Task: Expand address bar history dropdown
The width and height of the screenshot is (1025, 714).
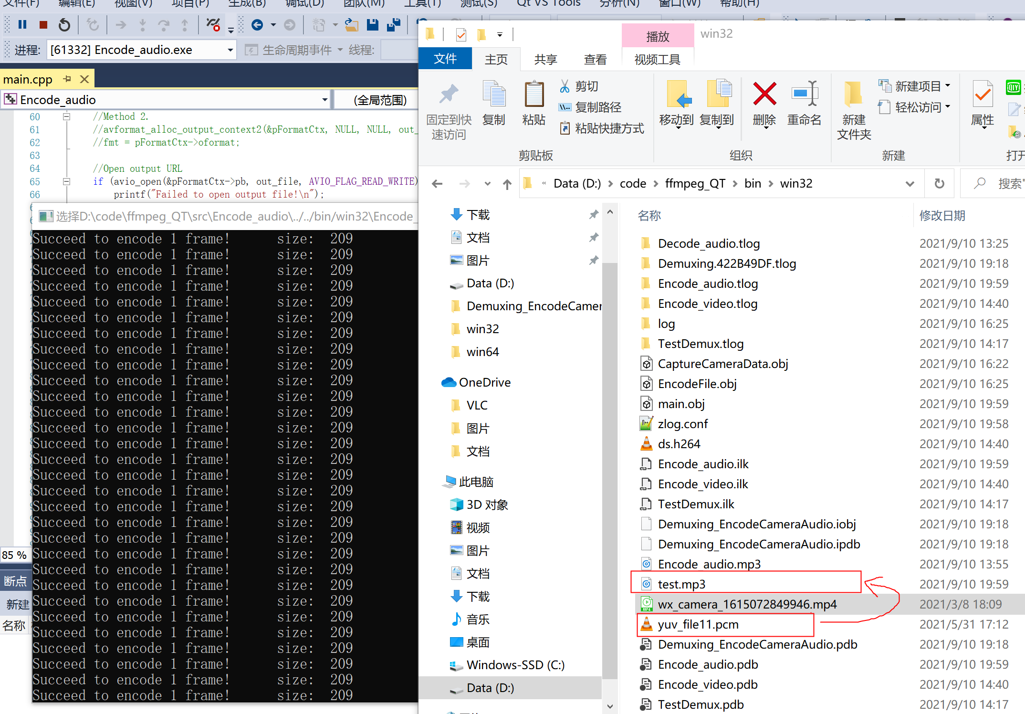Action: pos(910,184)
